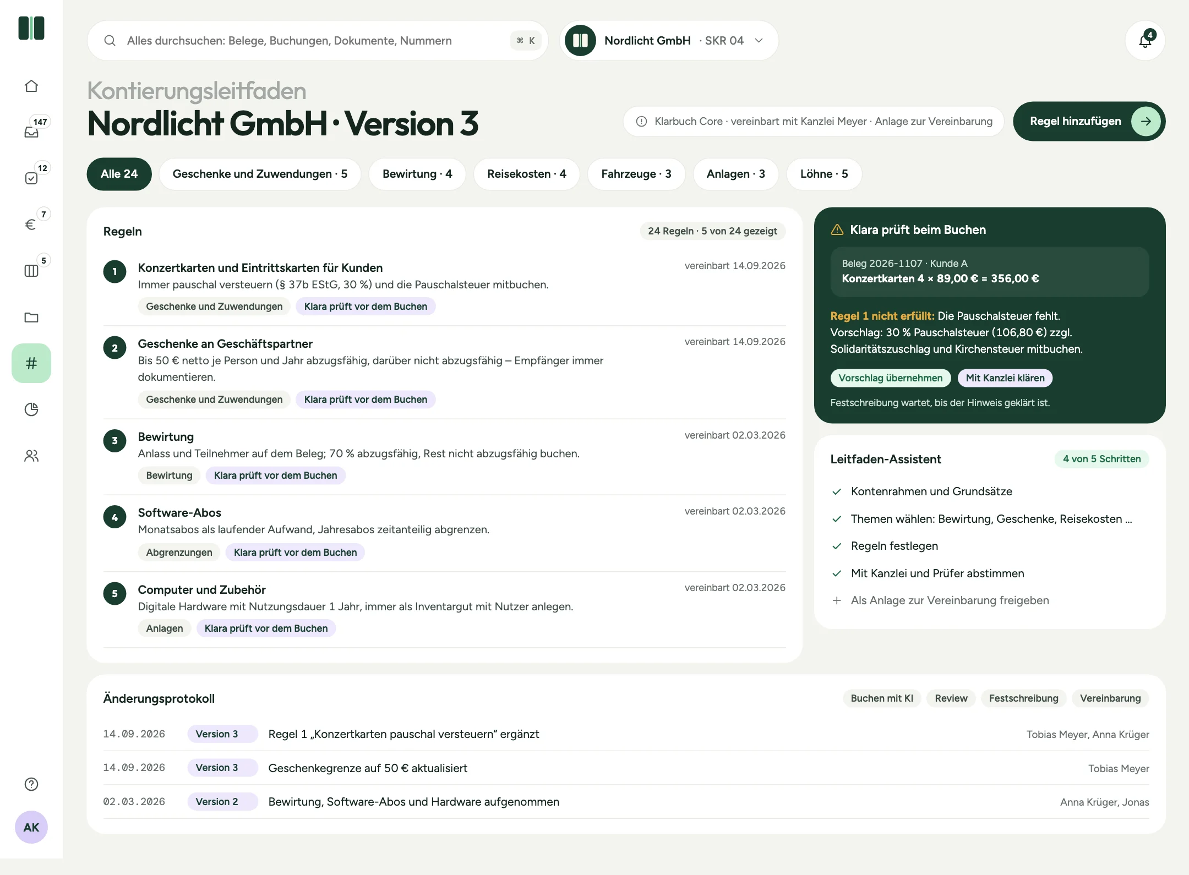Select the Buchen mit KI filter chip
This screenshot has width=1189, height=875.
[x=882, y=698]
